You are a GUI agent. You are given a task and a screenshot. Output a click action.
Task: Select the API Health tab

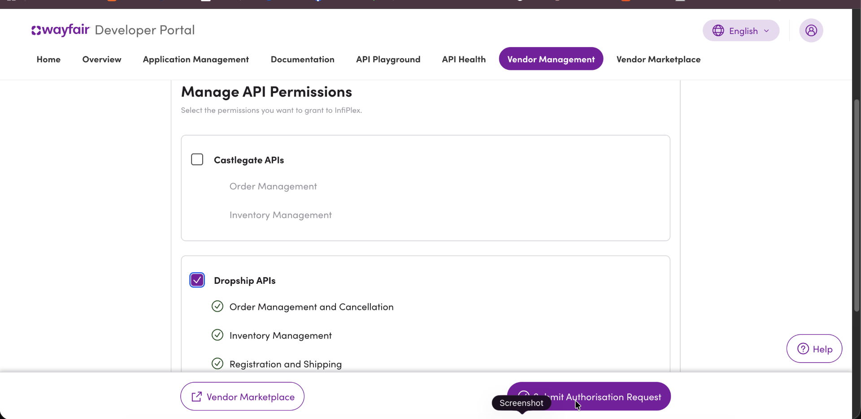pos(464,59)
